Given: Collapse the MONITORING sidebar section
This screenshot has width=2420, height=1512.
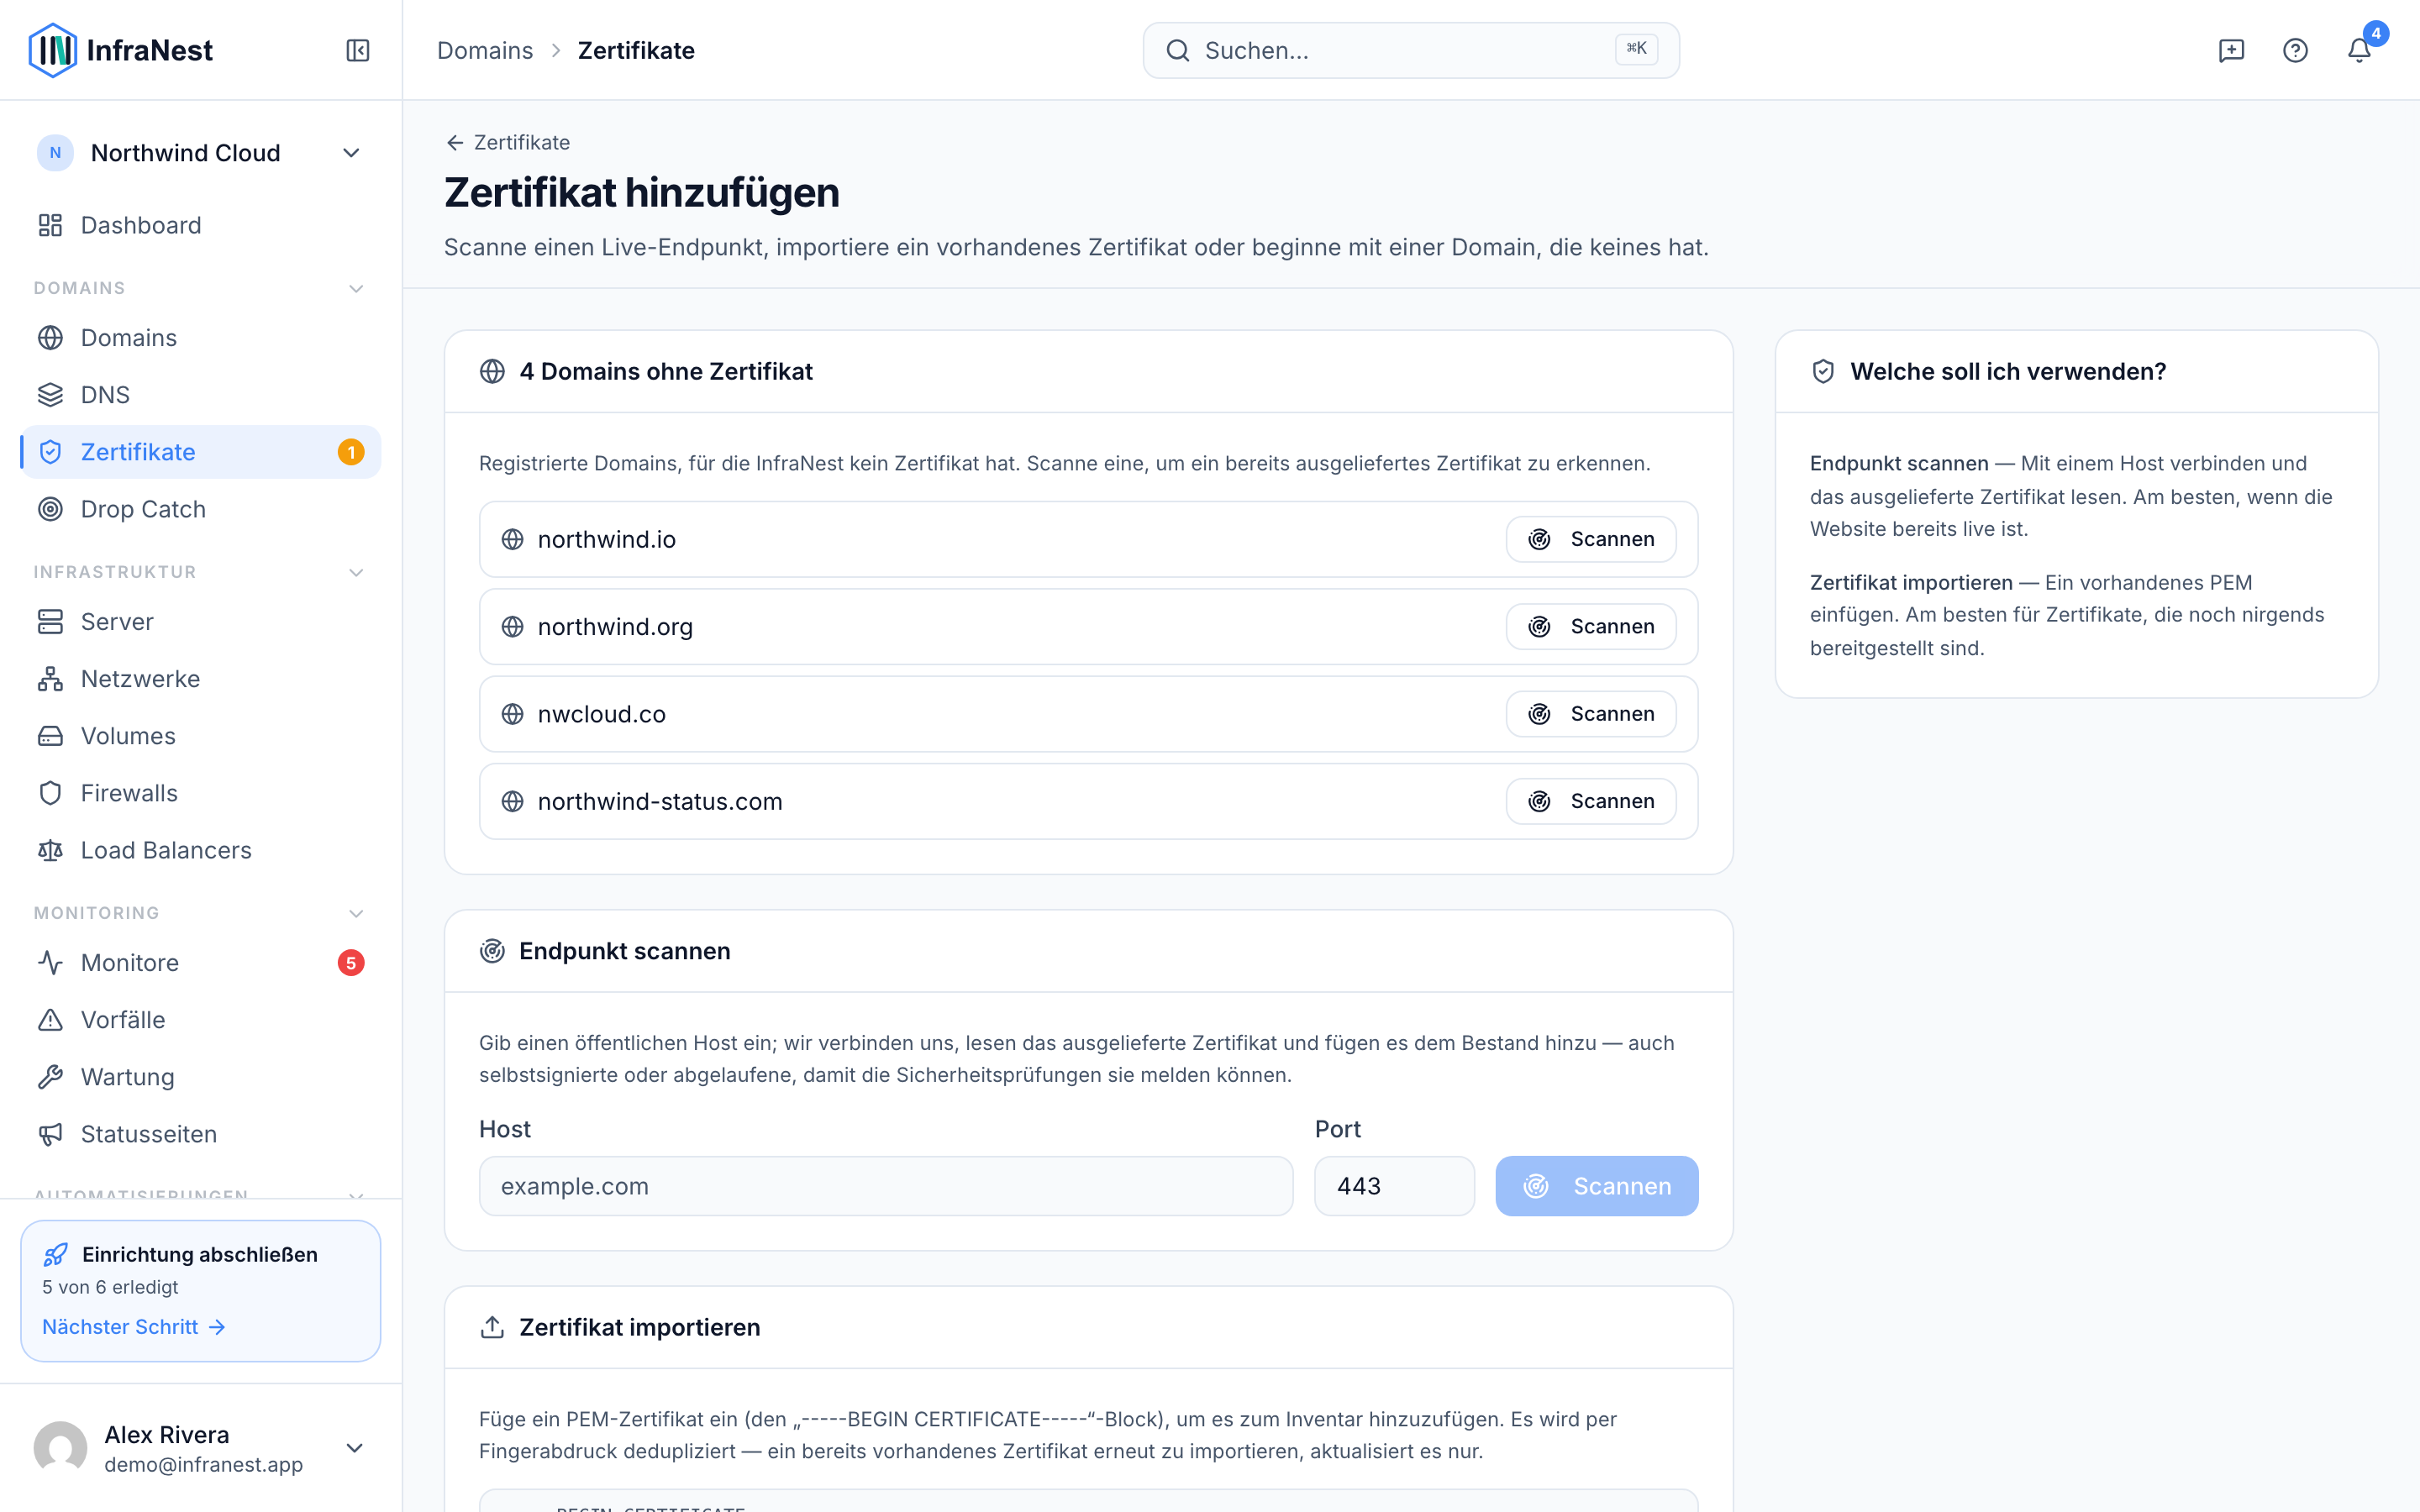Looking at the screenshot, I should pos(355,913).
